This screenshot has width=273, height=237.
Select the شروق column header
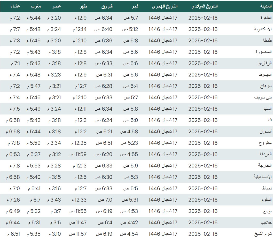107,6
